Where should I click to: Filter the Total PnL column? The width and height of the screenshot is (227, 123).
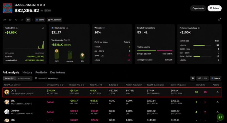pyautogui.click(x=101, y=85)
